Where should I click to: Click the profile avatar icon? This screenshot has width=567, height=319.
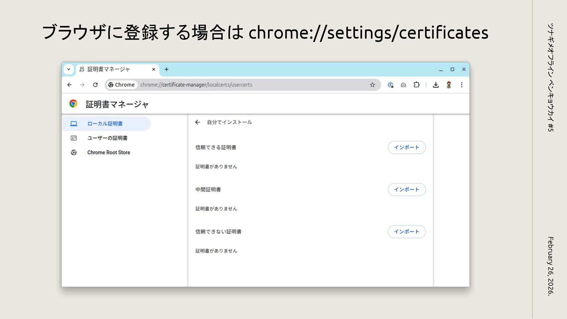coord(449,85)
